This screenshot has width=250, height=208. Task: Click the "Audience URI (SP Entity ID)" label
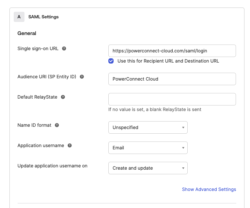click(47, 77)
